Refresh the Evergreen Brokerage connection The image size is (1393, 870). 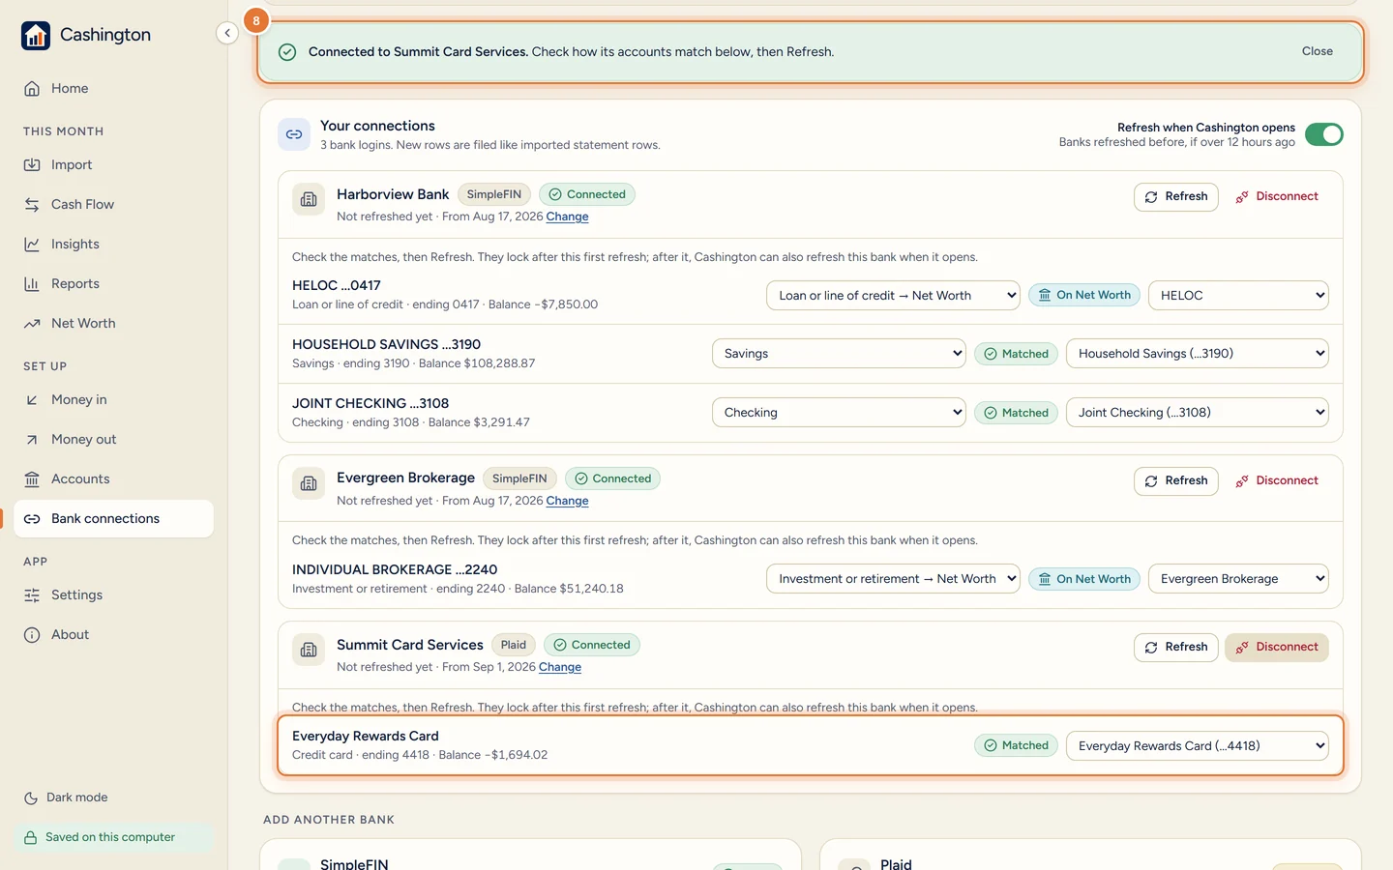(1176, 480)
